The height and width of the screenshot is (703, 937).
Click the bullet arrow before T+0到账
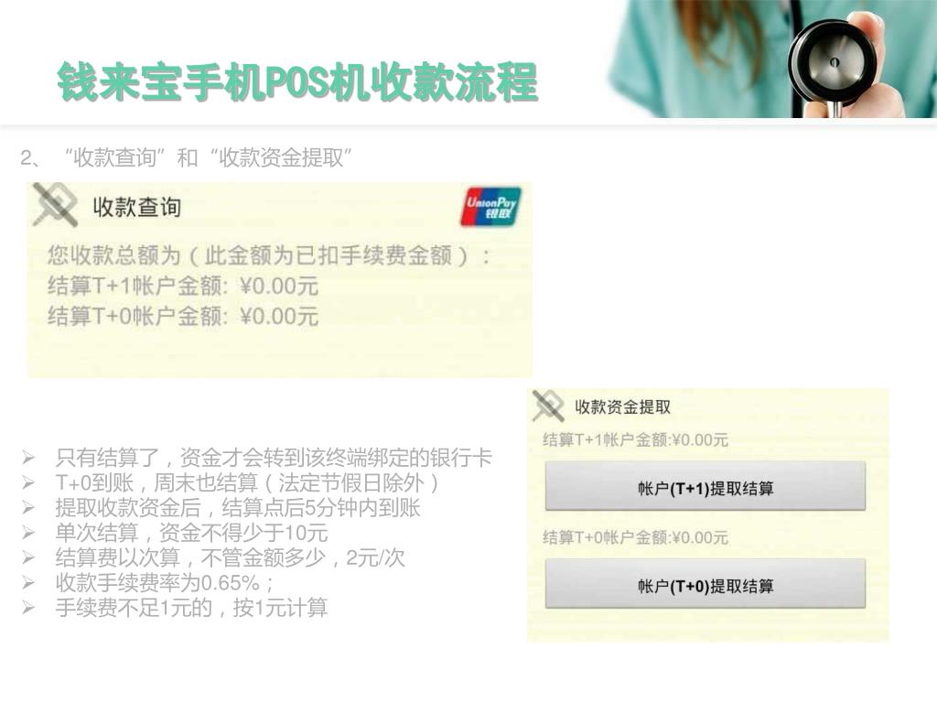click(x=28, y=482)
